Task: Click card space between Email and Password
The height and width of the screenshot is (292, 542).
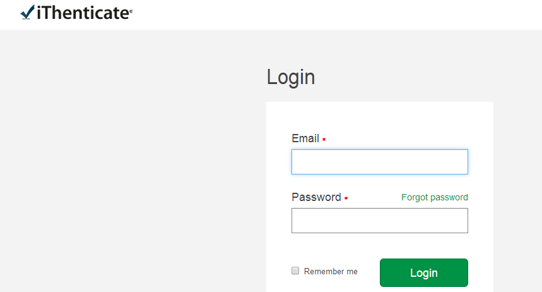Action: (379, 183)
